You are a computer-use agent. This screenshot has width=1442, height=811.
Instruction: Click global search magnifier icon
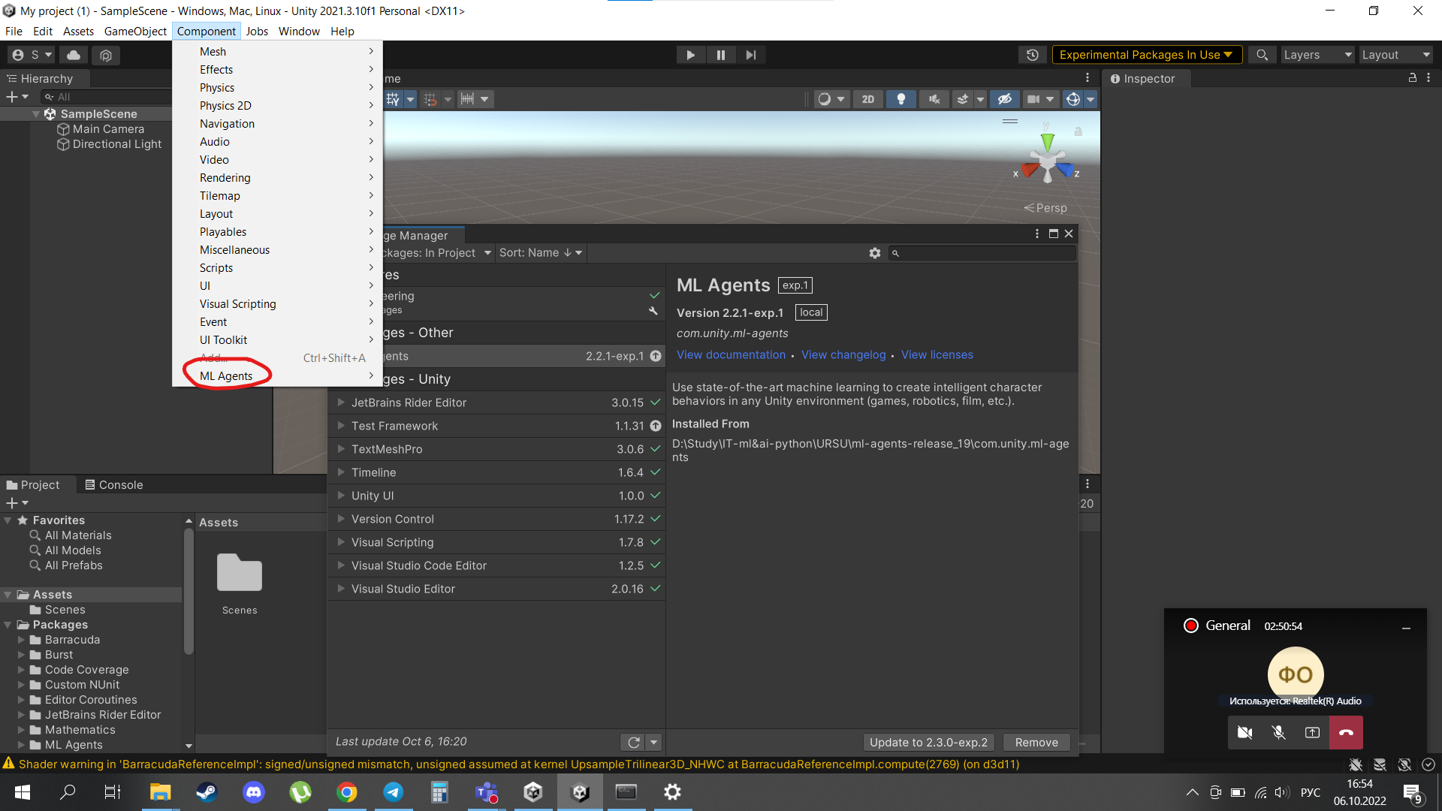click(1262, 55)
